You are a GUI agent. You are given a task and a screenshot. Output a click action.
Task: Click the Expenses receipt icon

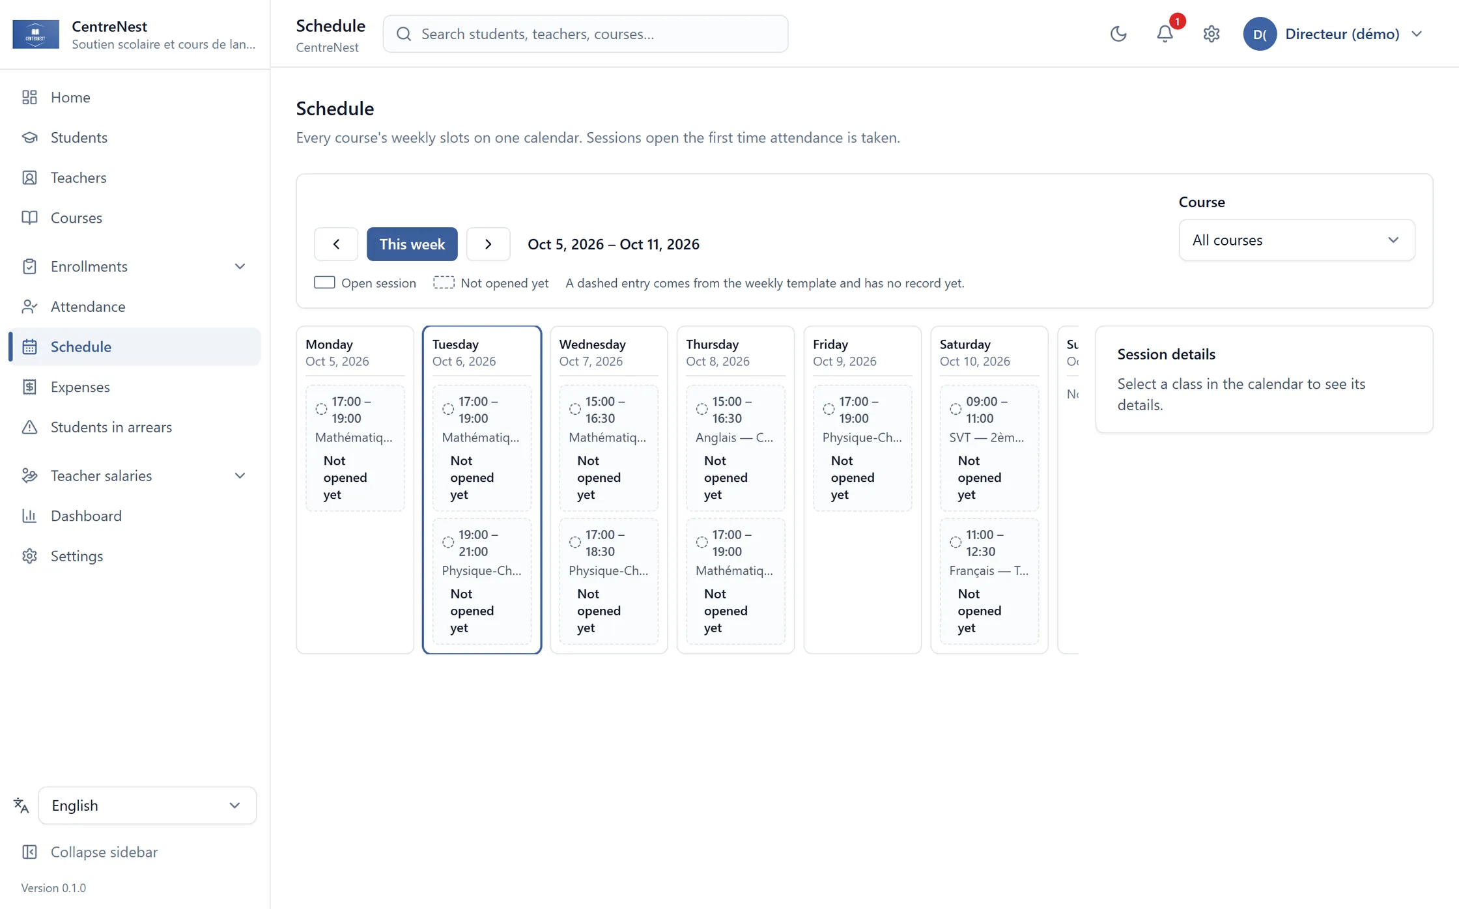[x=29, y=387]
